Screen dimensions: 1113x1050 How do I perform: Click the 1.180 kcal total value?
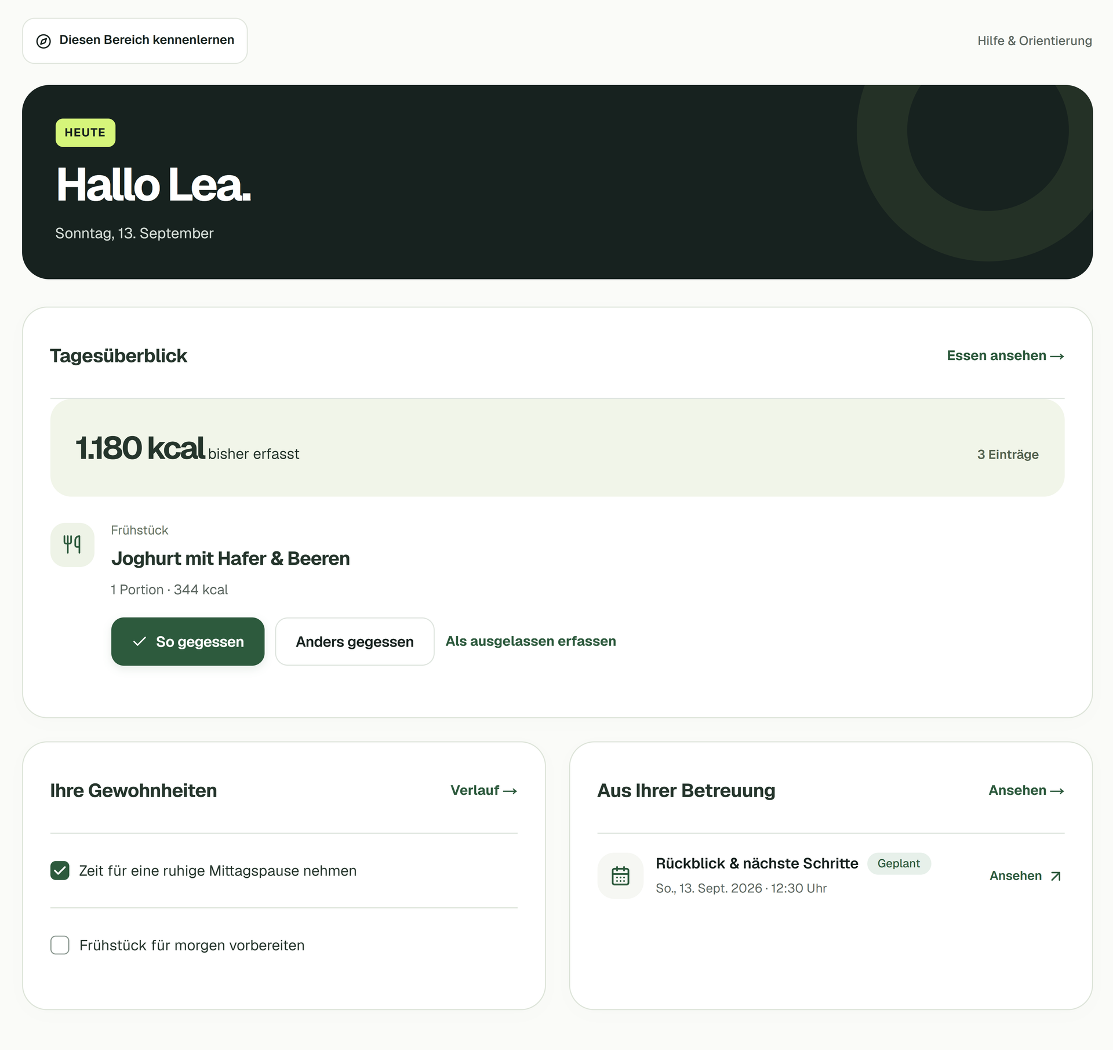(x=140, y=448)
